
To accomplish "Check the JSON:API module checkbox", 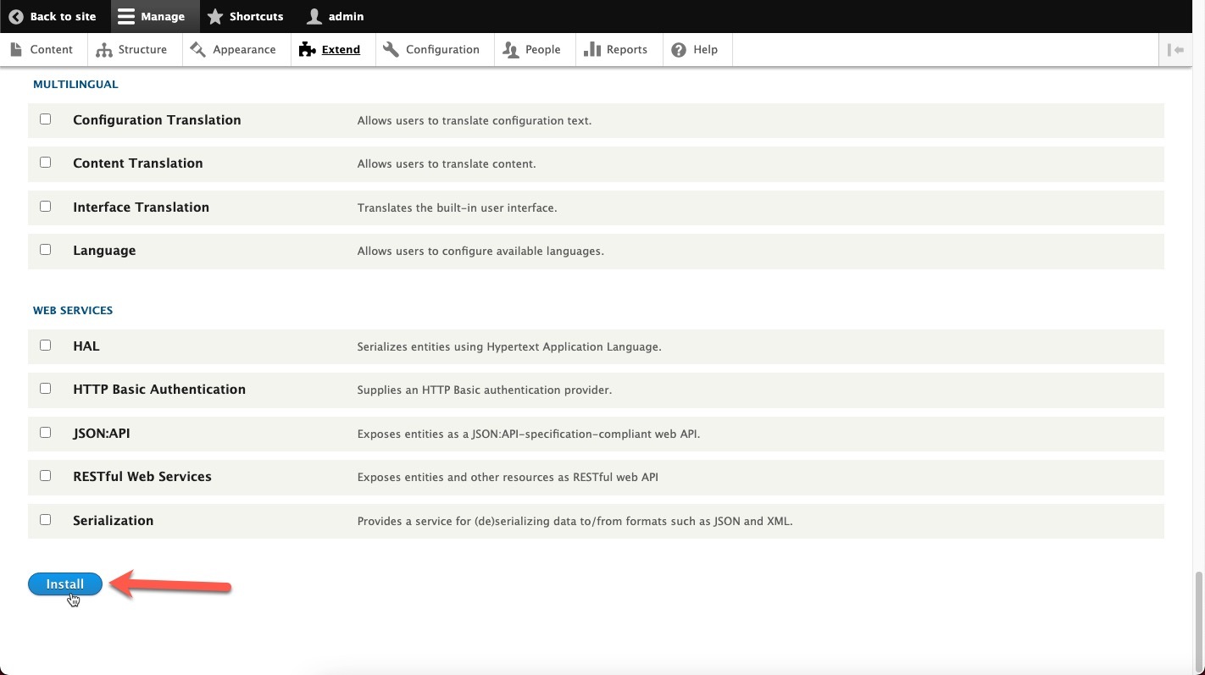I will pyautogui.click(x=46, y=432).
